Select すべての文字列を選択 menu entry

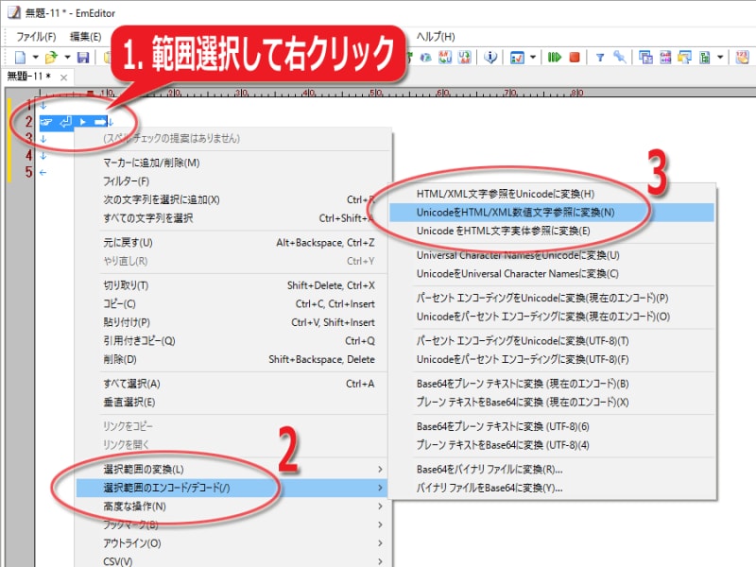(232, 218)
